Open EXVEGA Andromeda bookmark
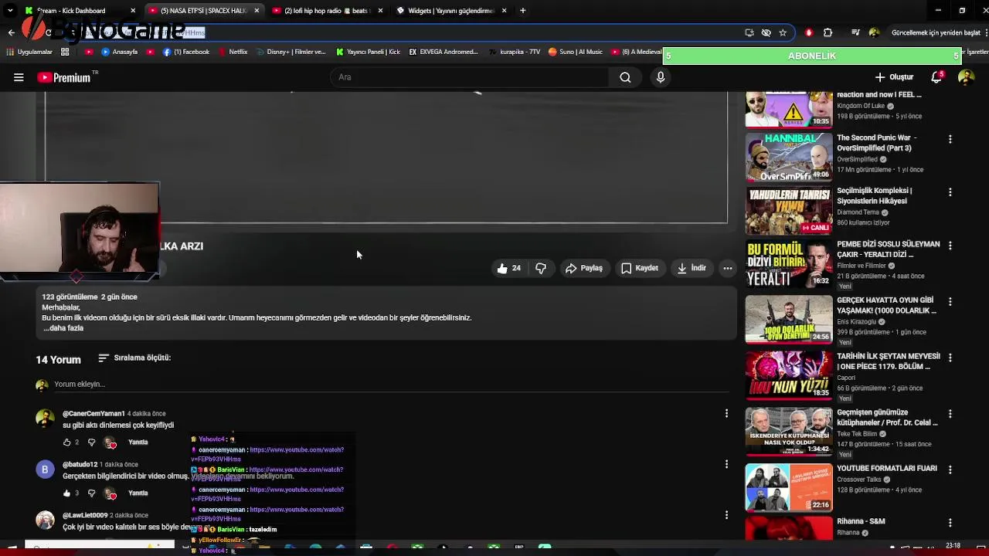989x556 pixels. (444, 52)
